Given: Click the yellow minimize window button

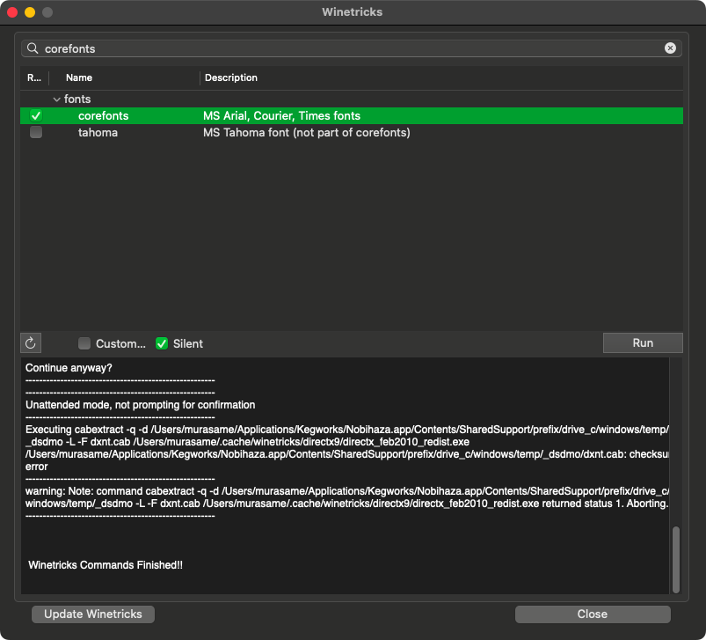Looking at the screenshot, I should [30, 12].
